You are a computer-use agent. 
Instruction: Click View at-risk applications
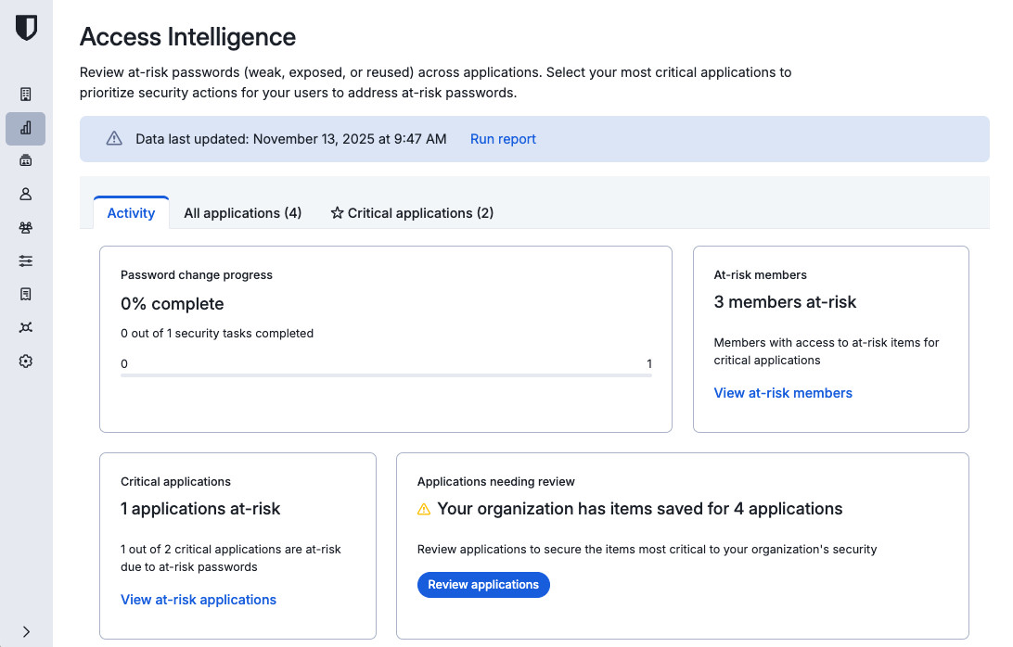198,600
